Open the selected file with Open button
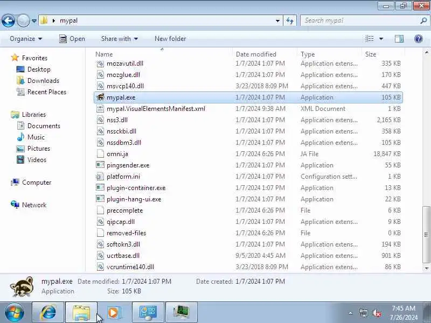 click(x=72, y=39)
